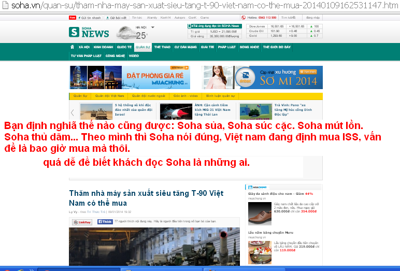Screen dimensions: 400x271
Task: Click the T-90 article headline
Action: tap(146, 198)
